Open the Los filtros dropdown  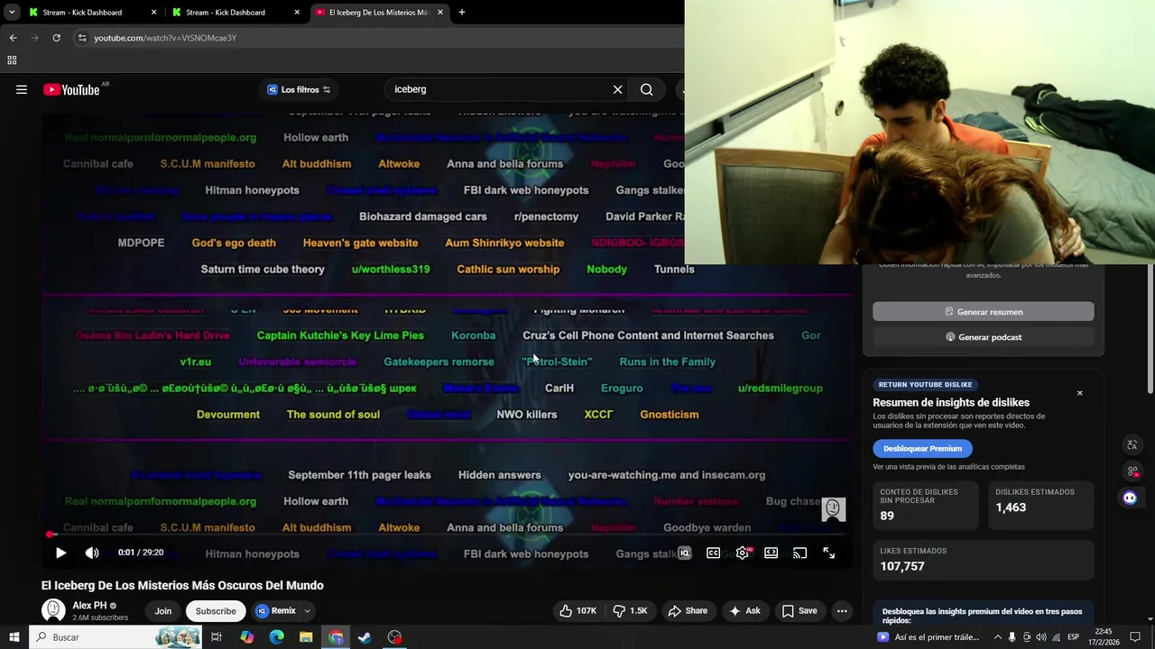[299, 89]
